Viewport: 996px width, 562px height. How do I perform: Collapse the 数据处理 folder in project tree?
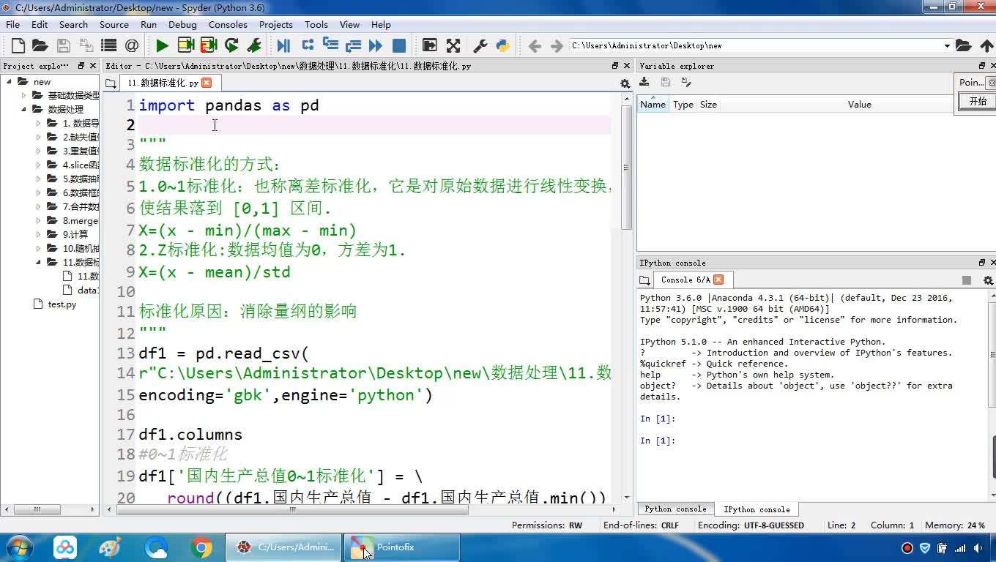pos(23,110)
